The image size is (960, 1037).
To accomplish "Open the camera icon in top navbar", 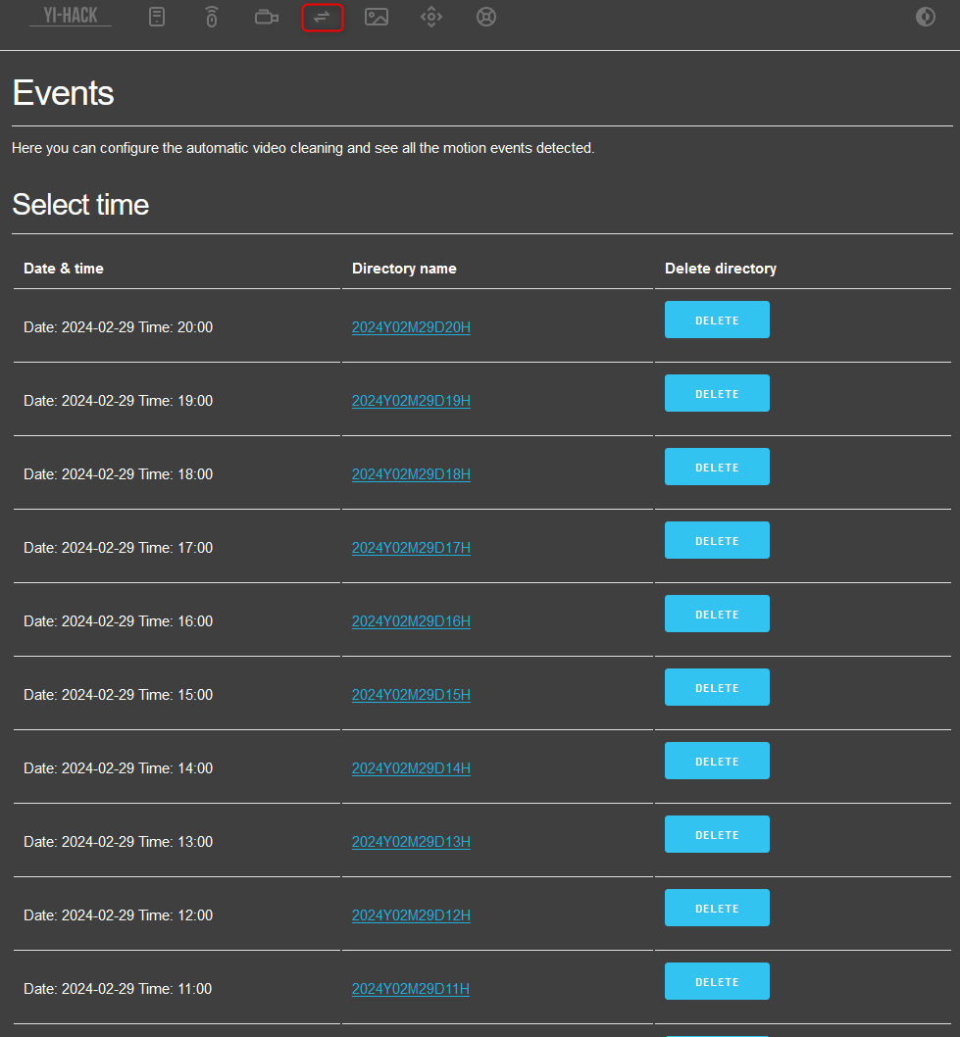I will point(267,17).
